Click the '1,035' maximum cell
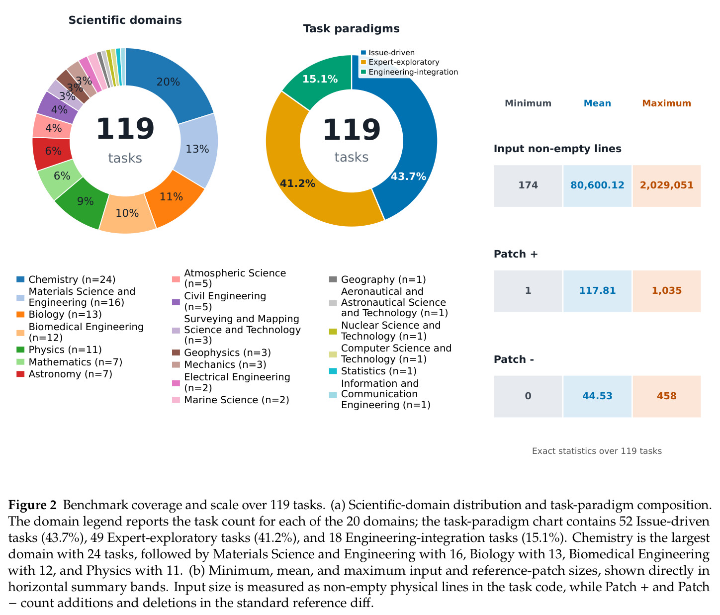Image resolution: width=720 pixels, height=615 pixels. tap(667, 291)
